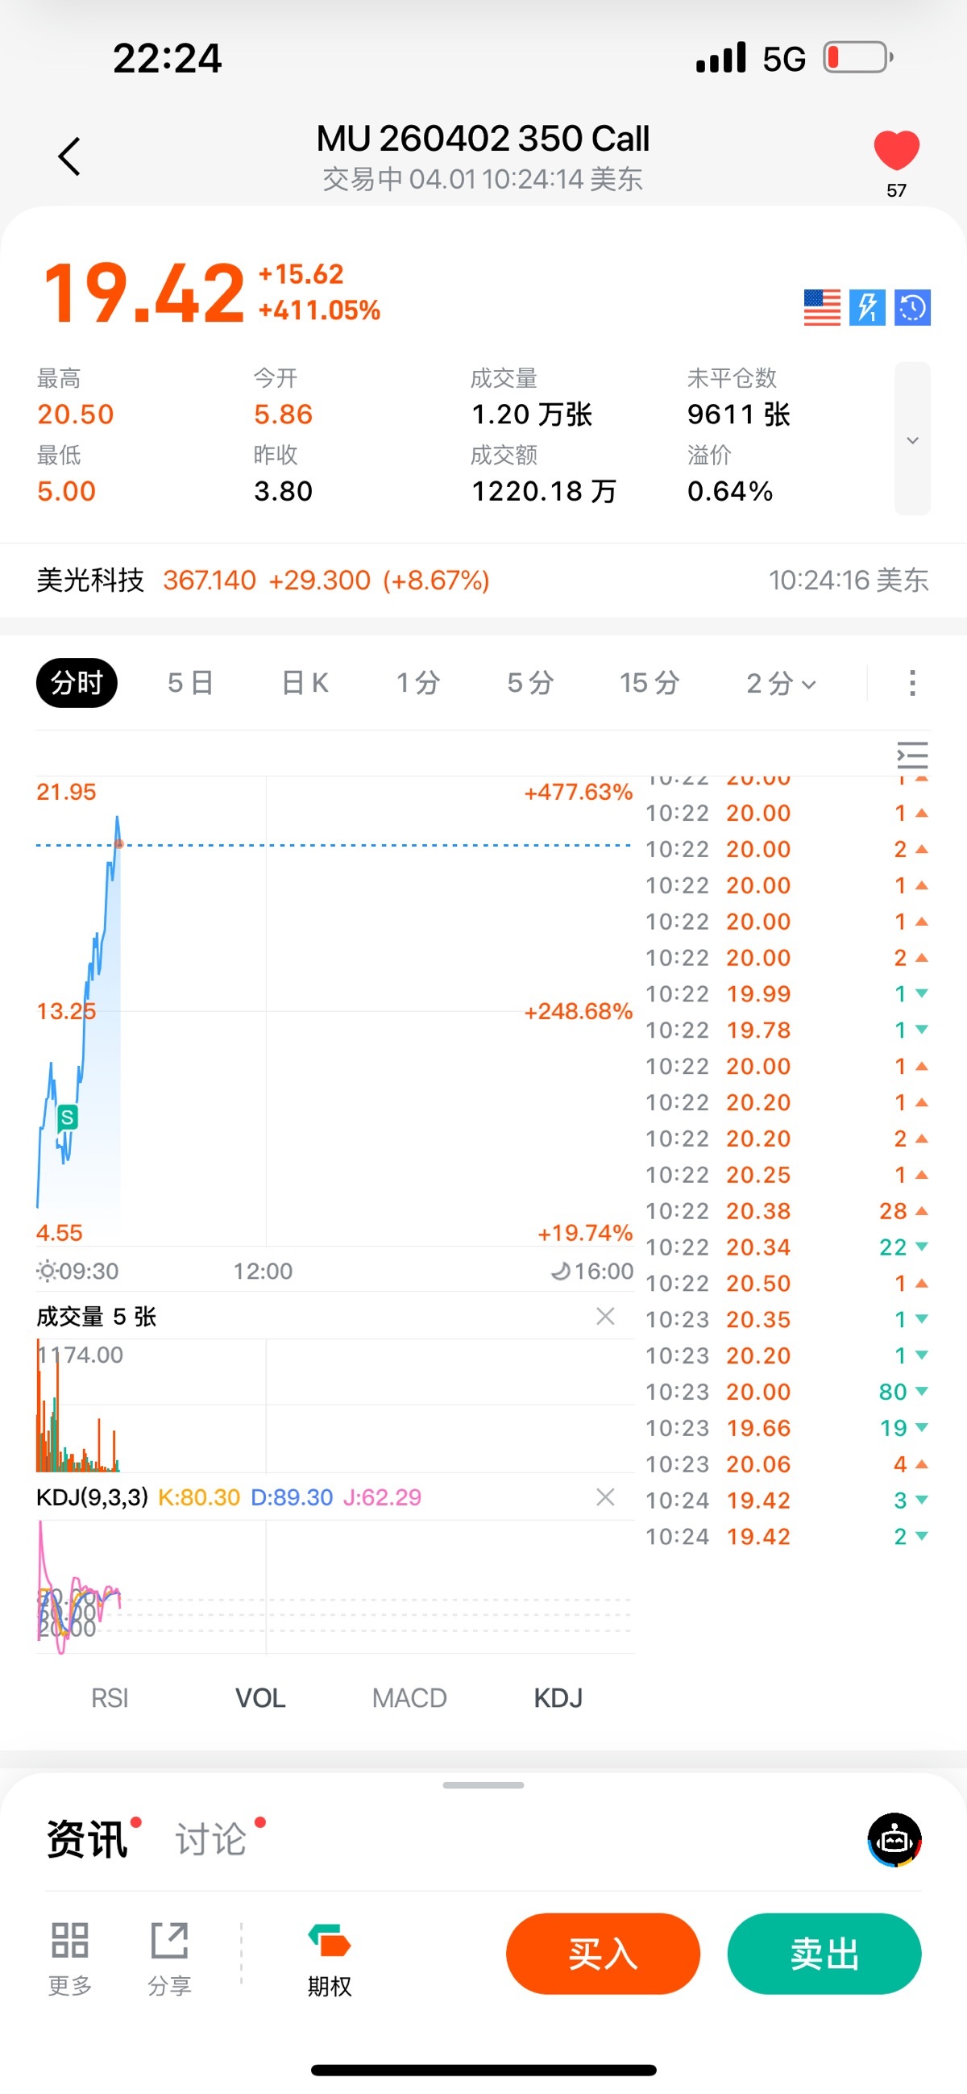Open the 2分 interval dropdown
967x2094 pixels.
click(x=780, y=683)
